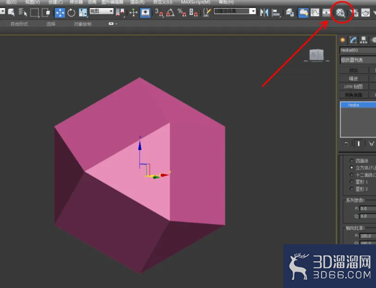
Task: Open the Curve Editor icon
Action: point(315,12)
